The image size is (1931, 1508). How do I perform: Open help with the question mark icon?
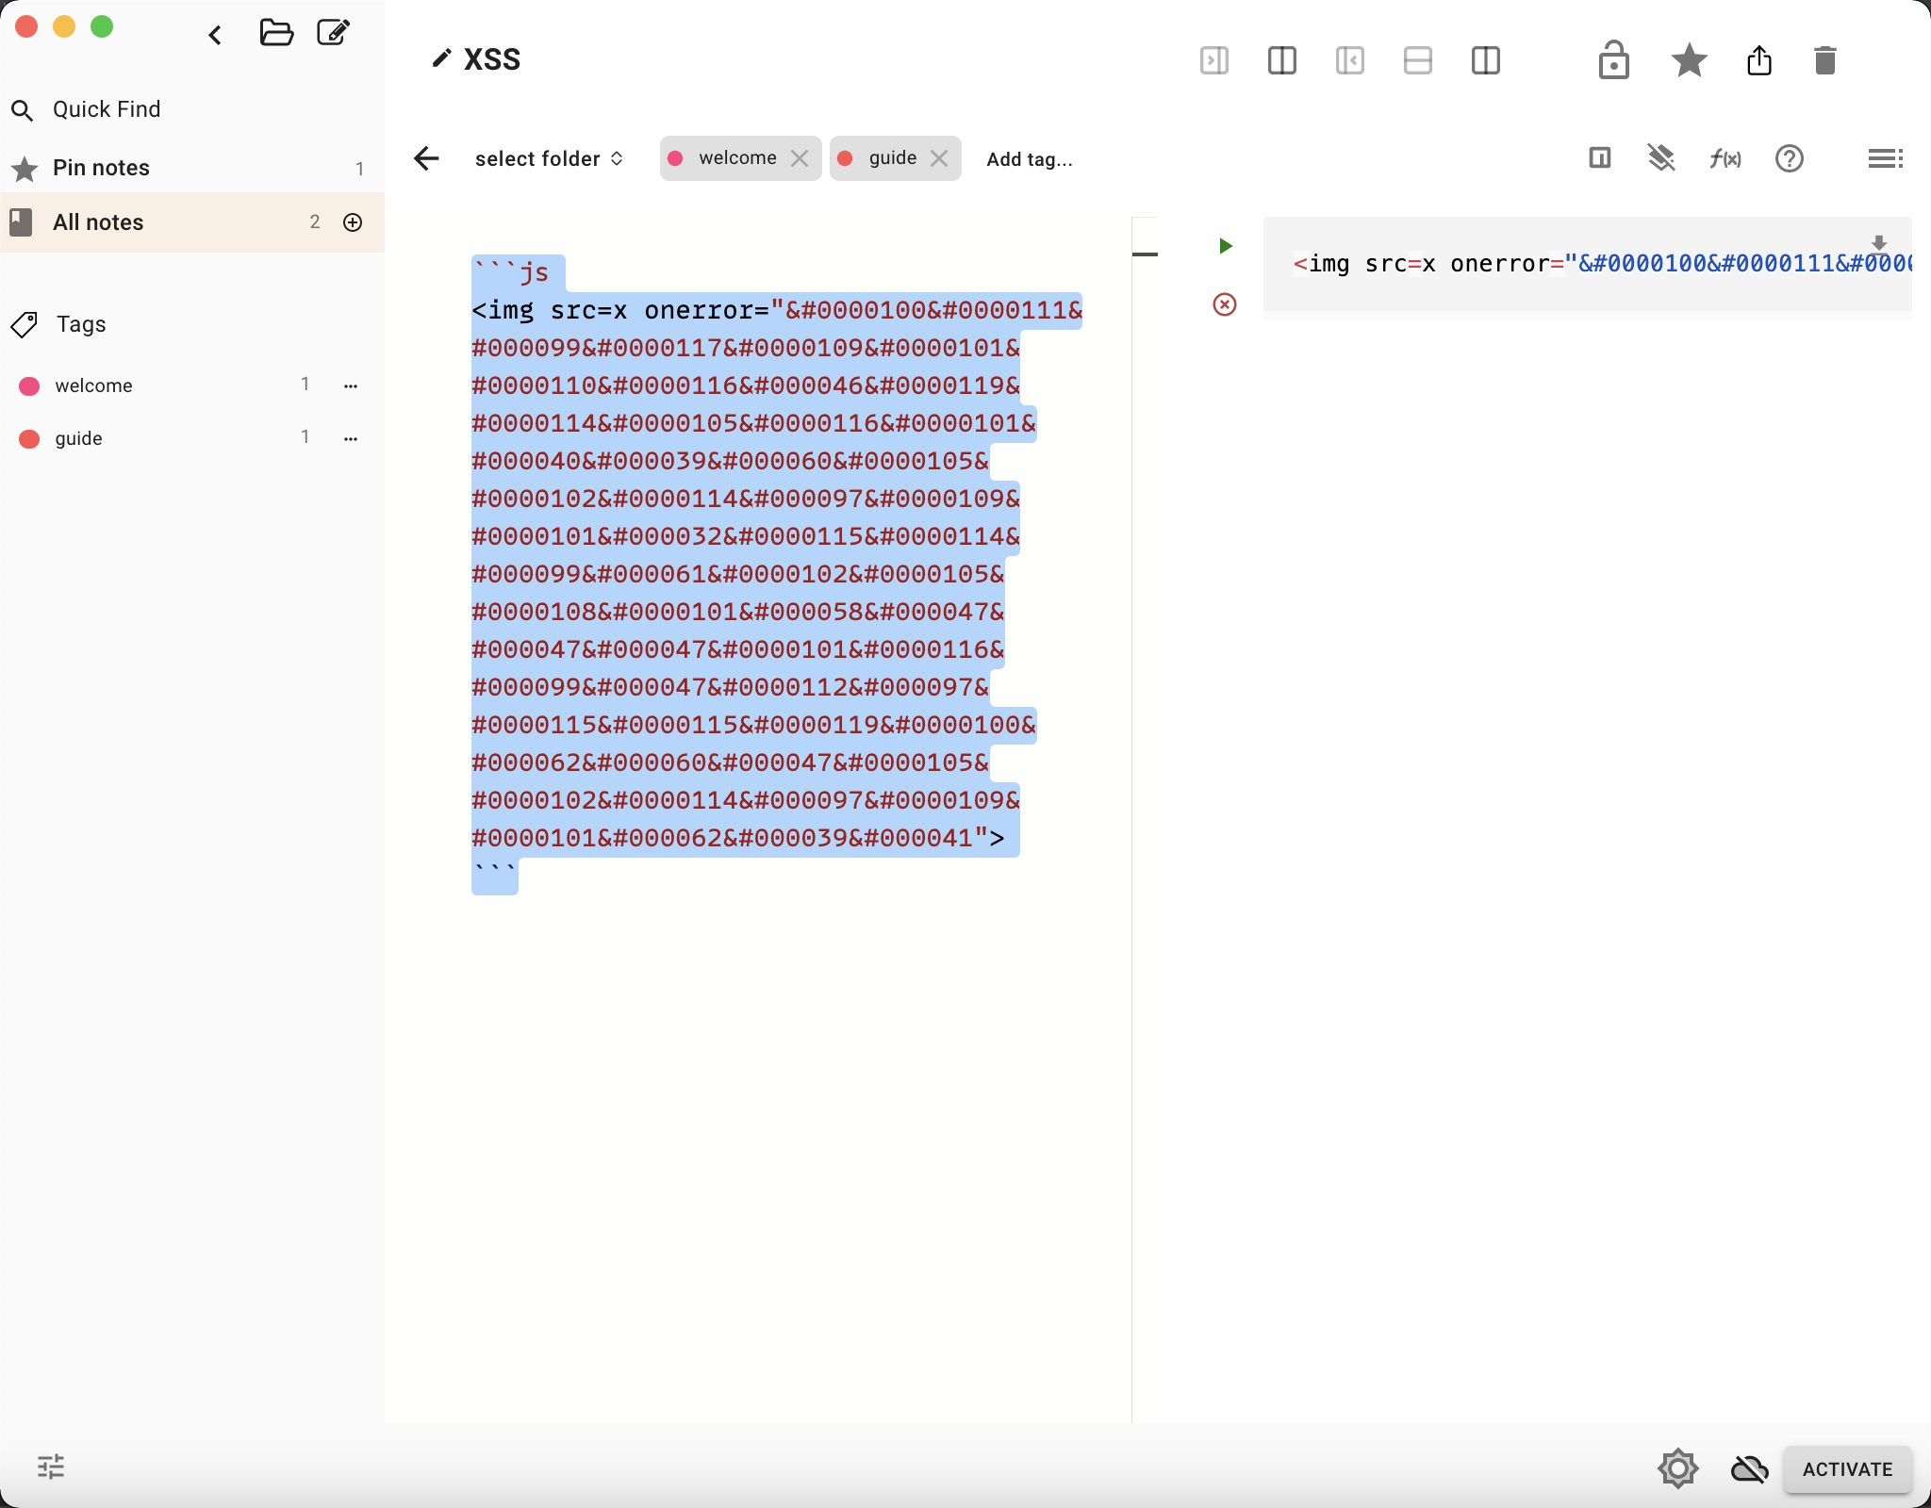point(1790,159)
